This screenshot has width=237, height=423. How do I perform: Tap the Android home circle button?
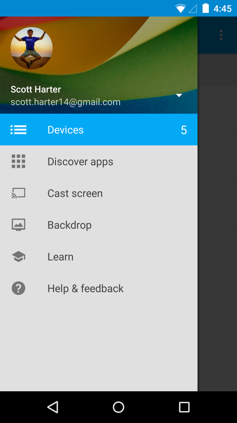pos(118,407)
